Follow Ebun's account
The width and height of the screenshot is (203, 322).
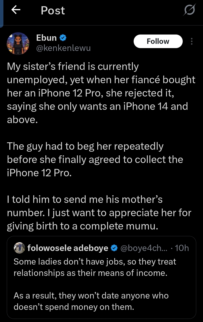coord(158,41)
